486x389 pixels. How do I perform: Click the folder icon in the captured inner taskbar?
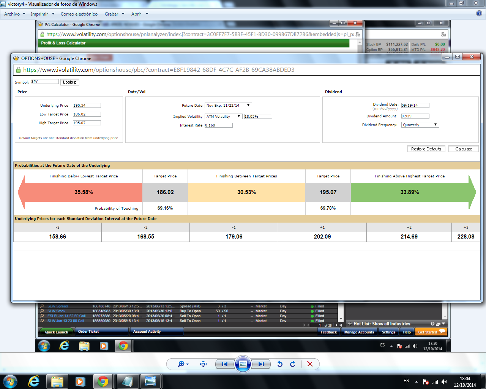pos(84,346)
